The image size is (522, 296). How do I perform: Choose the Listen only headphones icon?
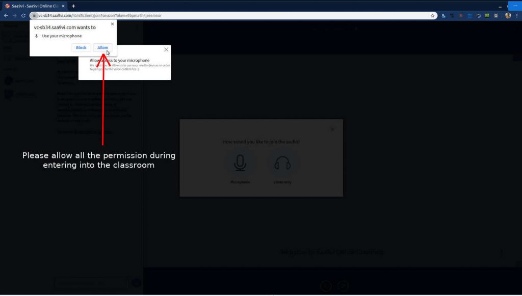click(282, 163)
